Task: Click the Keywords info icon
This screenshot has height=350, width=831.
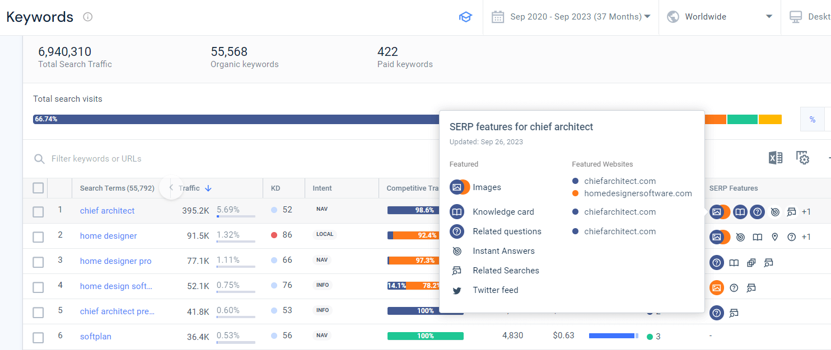Action: 87,17
